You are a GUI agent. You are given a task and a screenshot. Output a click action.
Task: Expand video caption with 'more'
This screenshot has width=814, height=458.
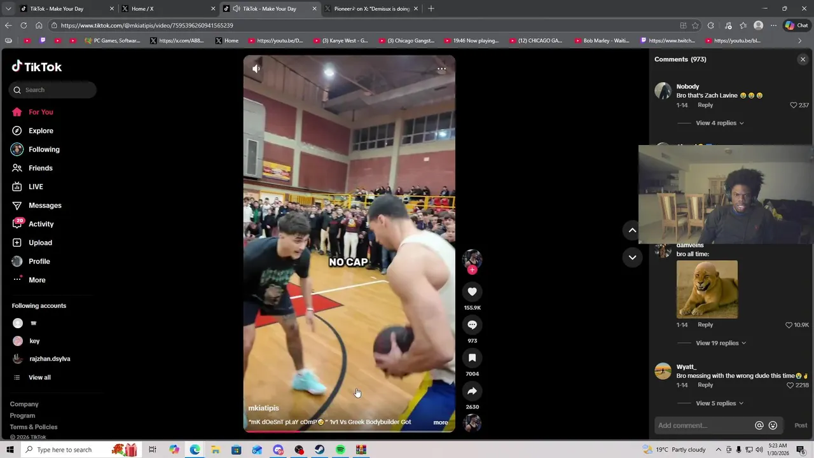pos(441,422)
